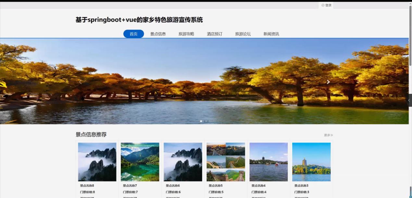Click the text 门票价格:6
This screenshot has height=198, width=412.
pyautogui.click(x=173, y=192)
